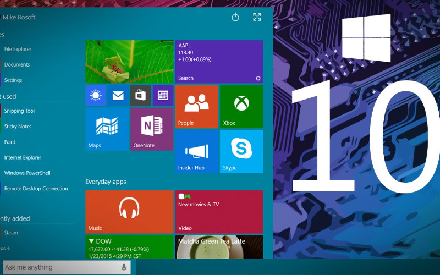This screenshot has width=440, height=275.
Task: Launch Sticky Notes
Action: click(x=18, y=127)
